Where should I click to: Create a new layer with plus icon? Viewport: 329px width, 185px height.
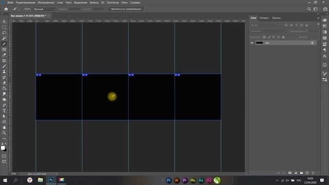[x=307, y=173]
